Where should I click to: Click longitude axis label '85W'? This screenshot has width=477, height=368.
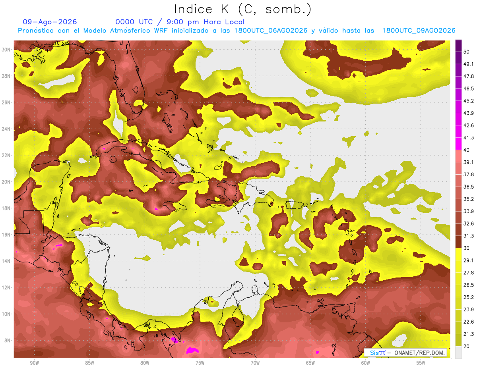pos(89,363)
